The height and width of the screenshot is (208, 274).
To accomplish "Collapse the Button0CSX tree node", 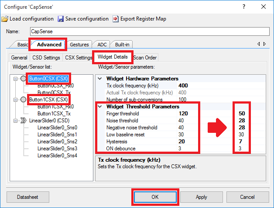I will (15, 79).
